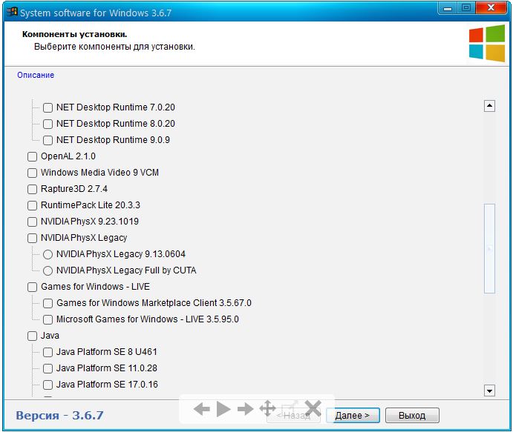Choose NVIDIA PhysX Legacy Full by CUTA

(x=48, y=270)
